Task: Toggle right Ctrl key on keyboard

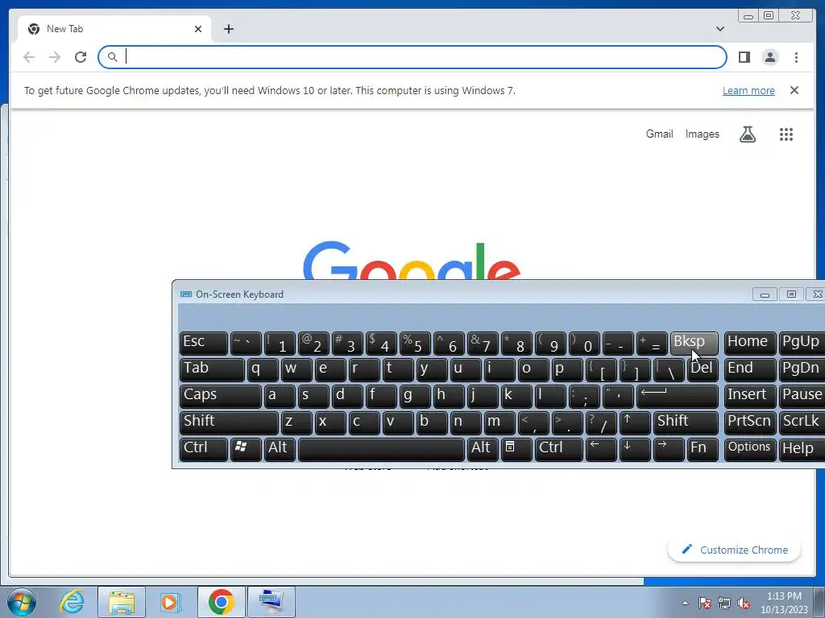Action: [558, 450]
